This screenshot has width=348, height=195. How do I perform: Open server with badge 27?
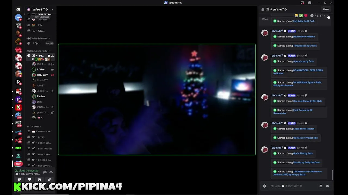coord(18,140)
